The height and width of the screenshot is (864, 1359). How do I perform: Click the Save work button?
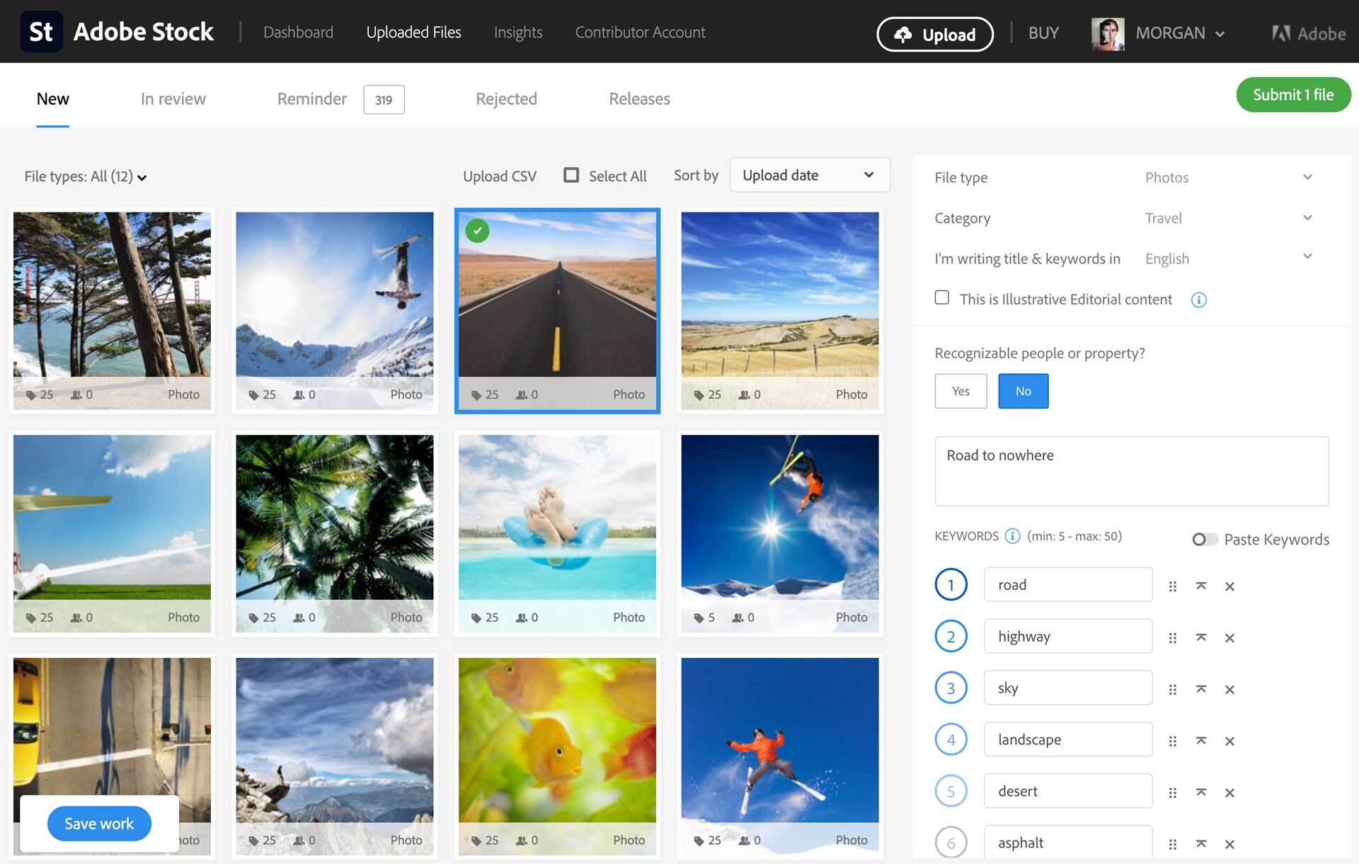[99, 822]
